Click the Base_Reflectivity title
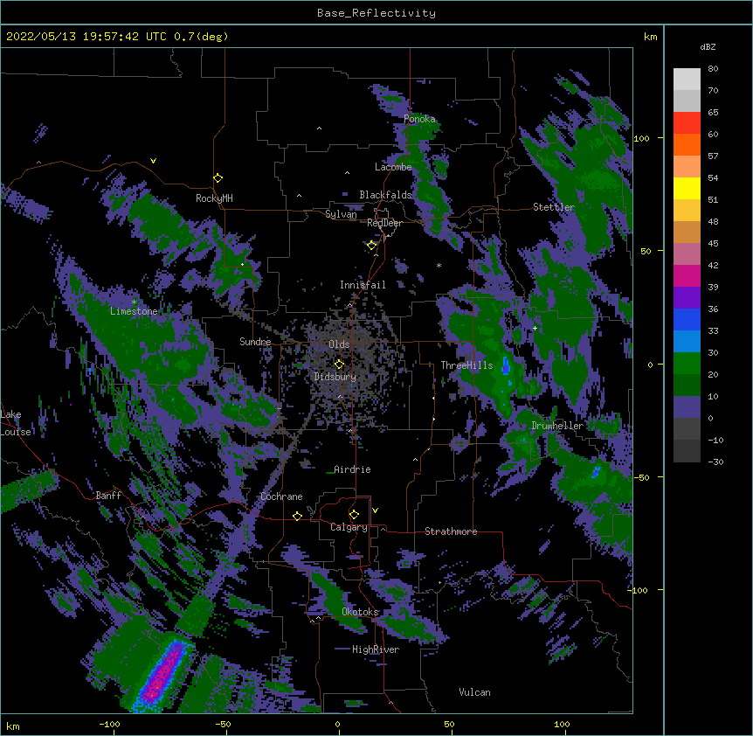The image size is (753, 736). coord(376,13)
